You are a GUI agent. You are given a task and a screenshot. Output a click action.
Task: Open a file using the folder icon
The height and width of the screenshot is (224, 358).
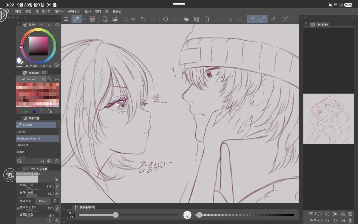(115, 19)
